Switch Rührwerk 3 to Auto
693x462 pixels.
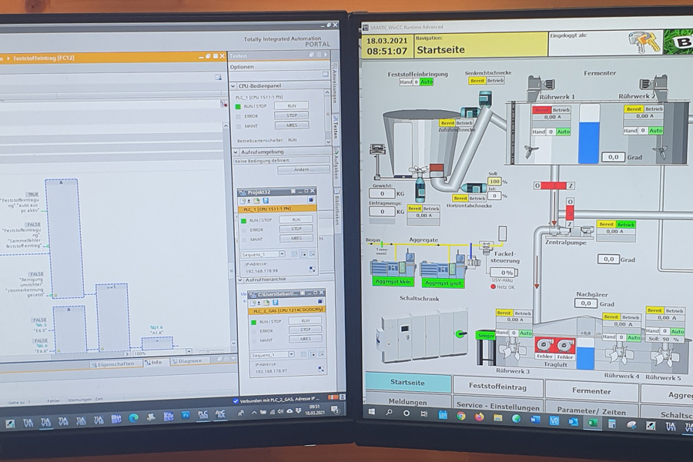click(x=525, y=333)
